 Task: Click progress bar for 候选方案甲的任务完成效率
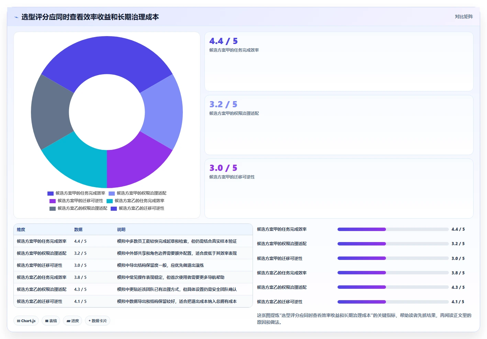coord(393,229)
